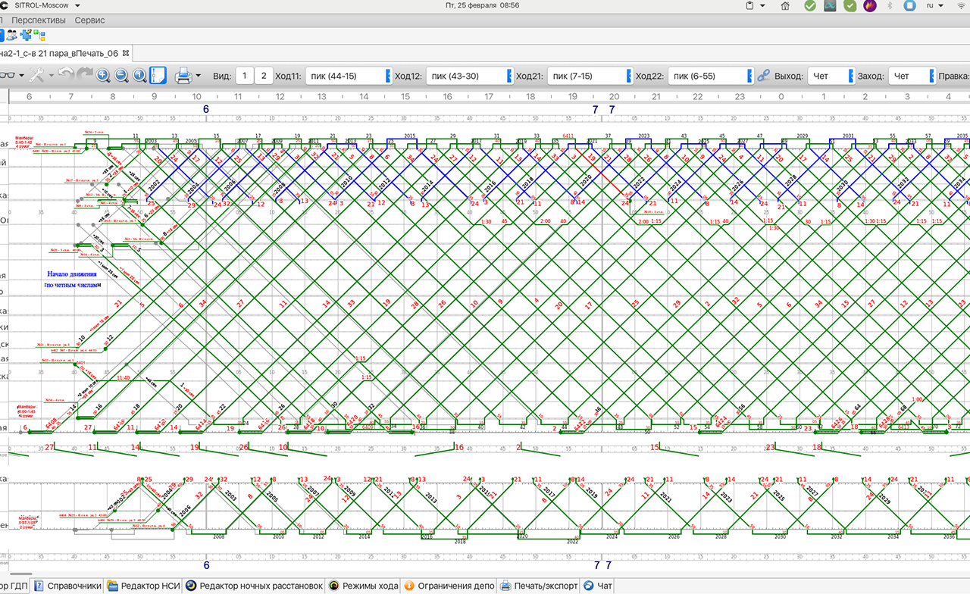The image size is (970, 594).
Task: Open the Ход22 combo box
Action: (x=712, y=76)
